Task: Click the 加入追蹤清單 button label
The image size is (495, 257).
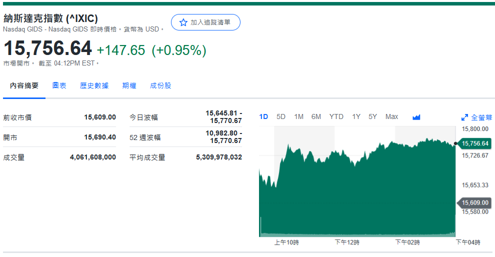Action: [210, 22]
